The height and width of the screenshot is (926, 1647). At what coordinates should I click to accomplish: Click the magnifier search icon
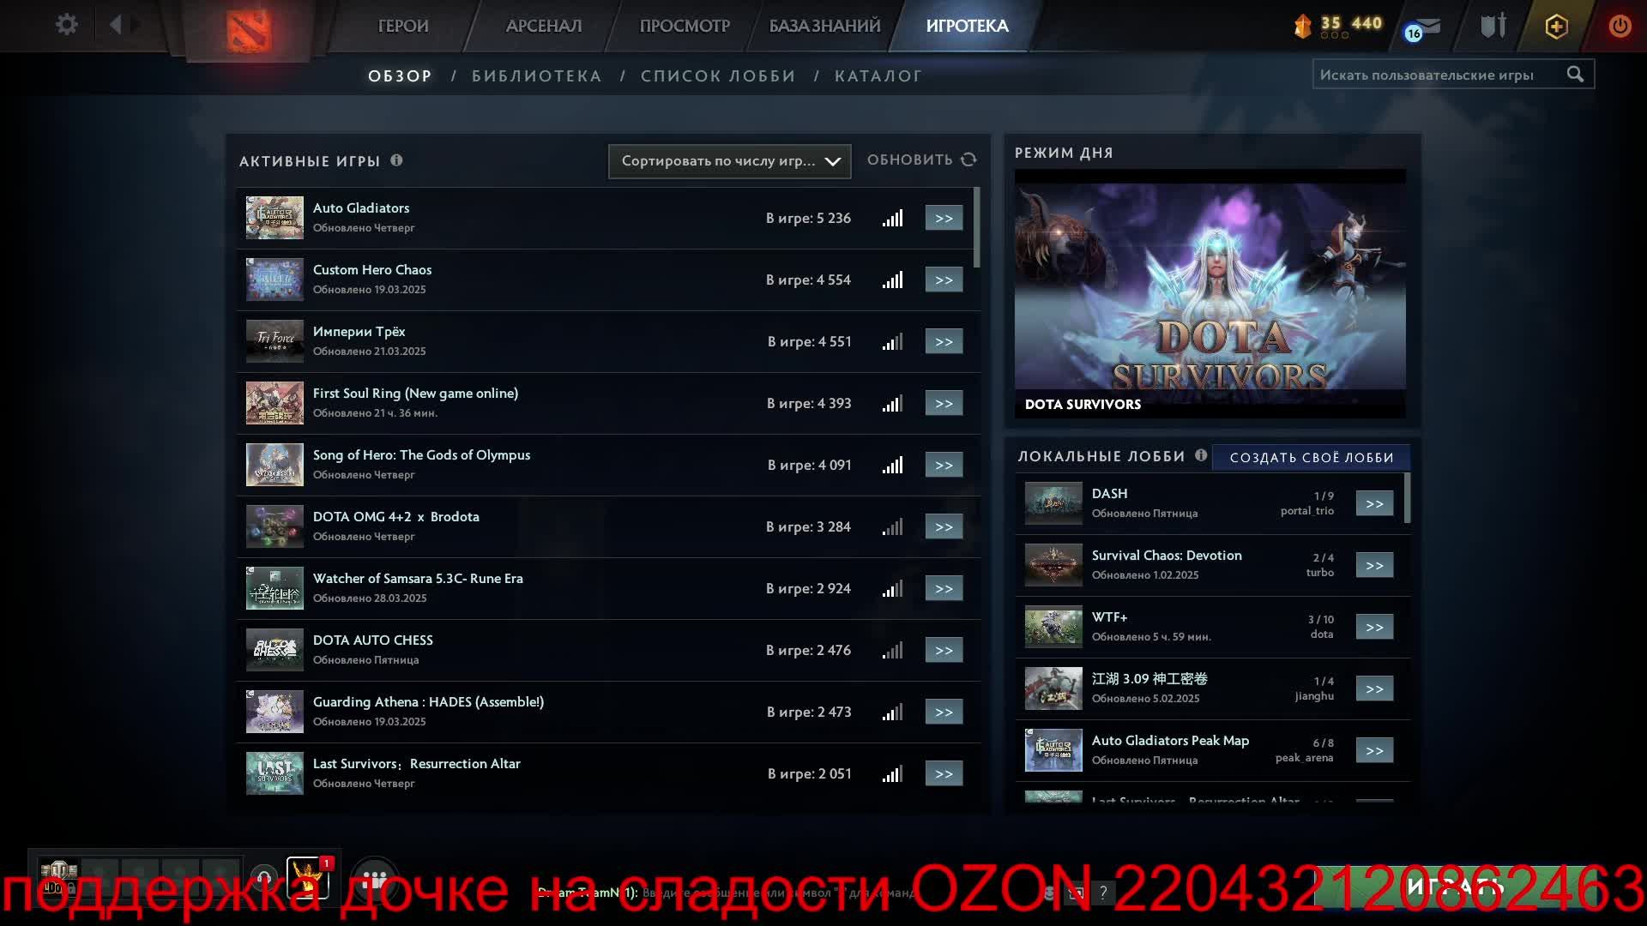[x=1575, y=75]
